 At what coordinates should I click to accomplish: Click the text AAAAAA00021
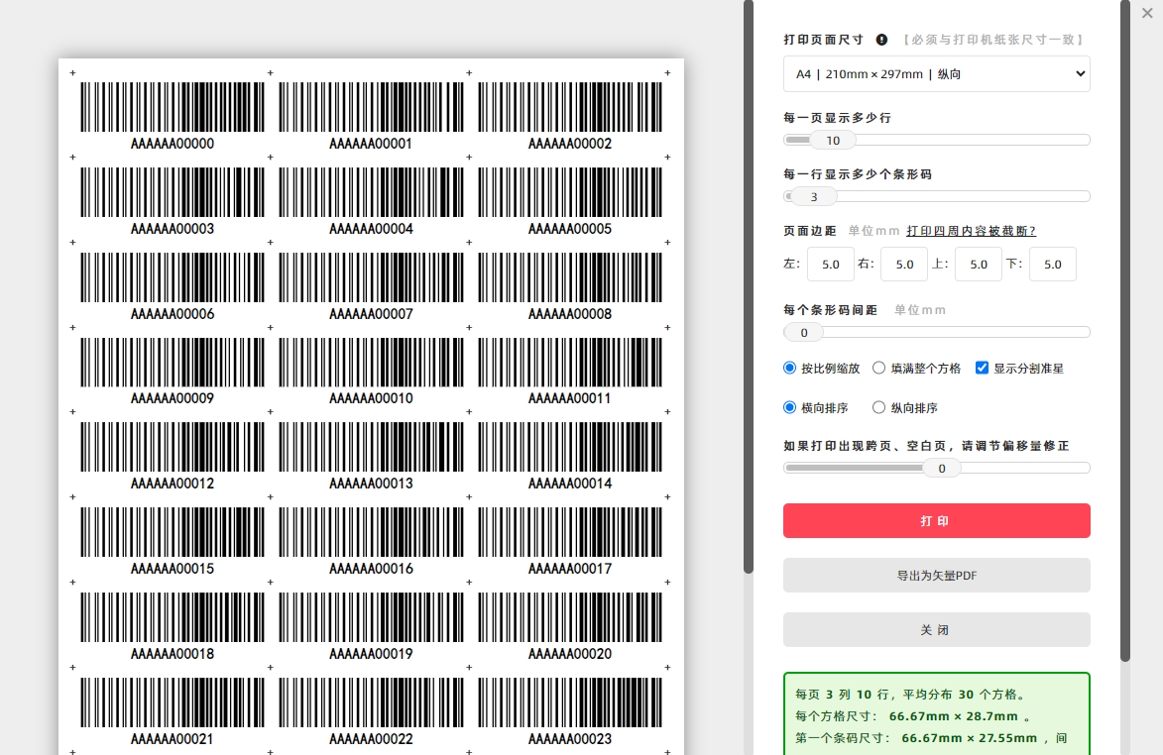[173, 739]
